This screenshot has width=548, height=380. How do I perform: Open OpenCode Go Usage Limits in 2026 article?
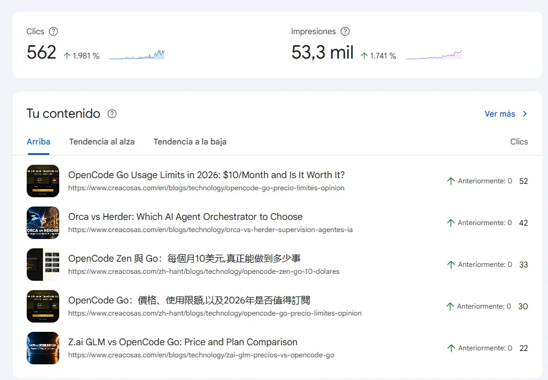(x=206, y=175)
